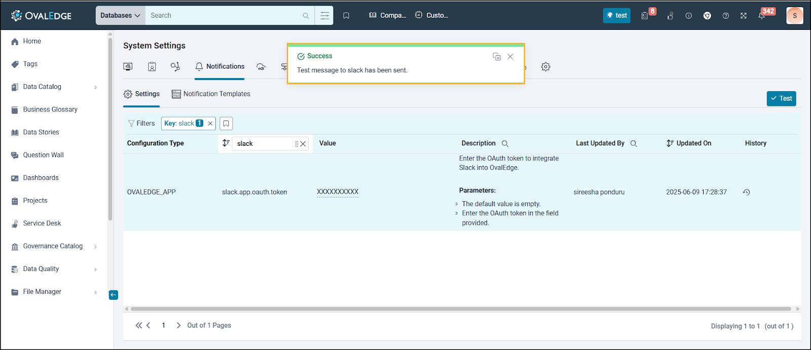This screenshot has width=811, height=350.
Task: Open the Databases dropdown
Action: coord(120,16)
